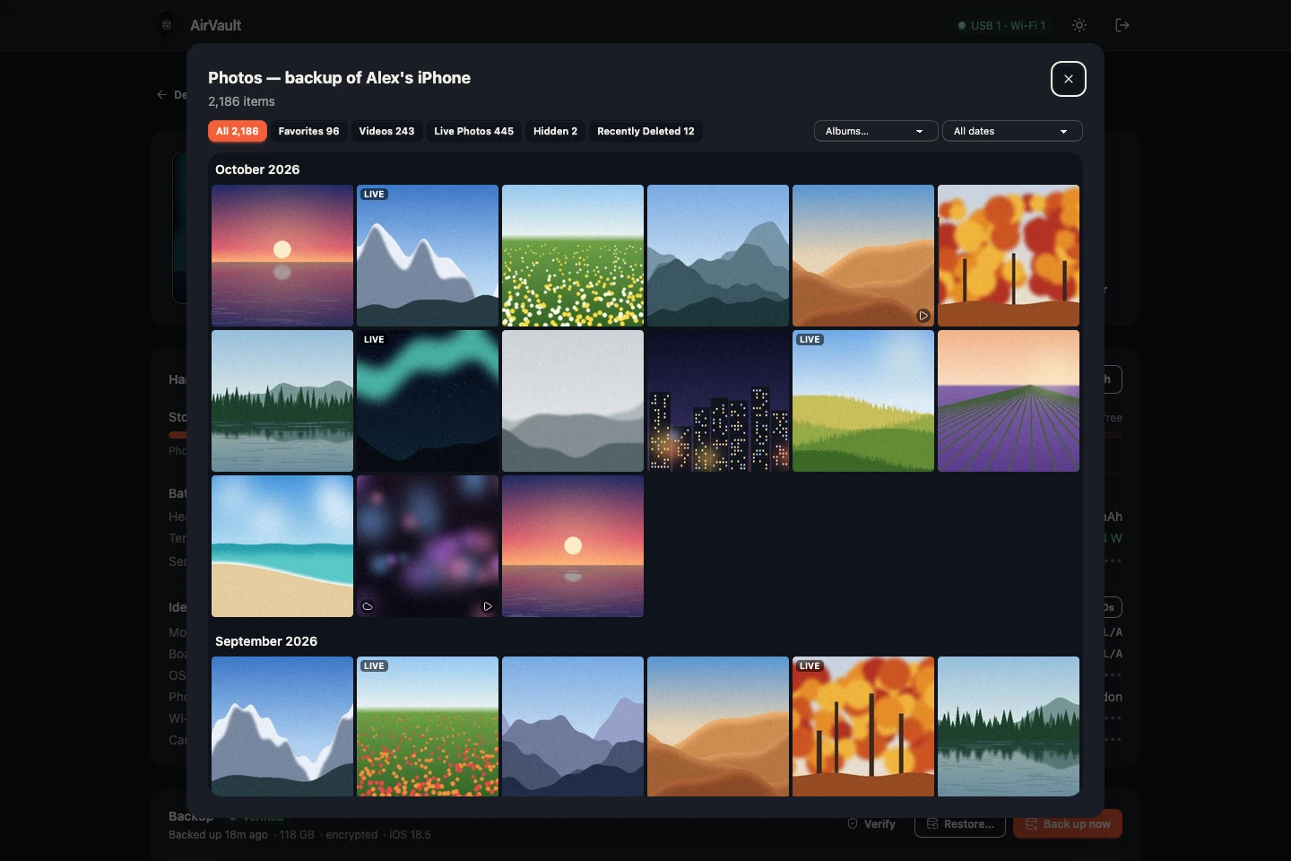The width and height of the screenshot is (1291, 861).
Task: Click the cloud icon on the bokeh lights thumbnail
Action: point(368,606)
